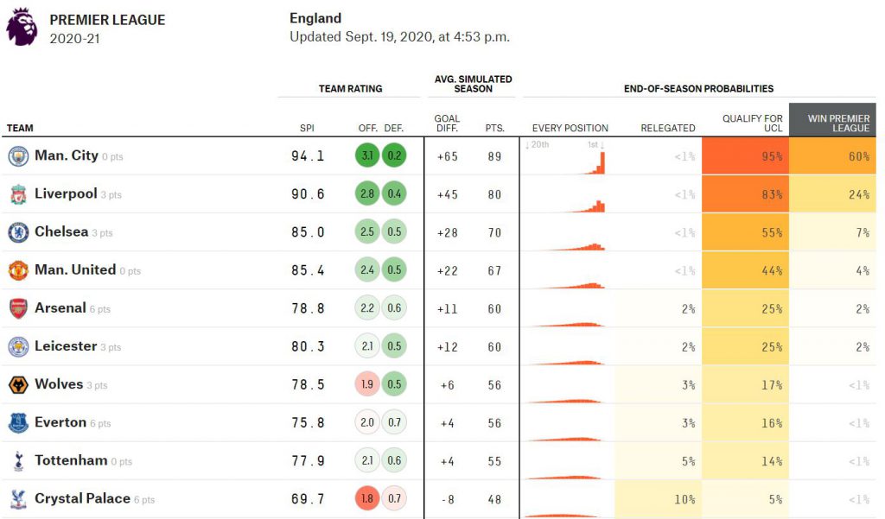Image resolution: width=885 pixels, height=519 pixels.
Task: Click the Arsenal club crest
Action: [x=18, y=308]
